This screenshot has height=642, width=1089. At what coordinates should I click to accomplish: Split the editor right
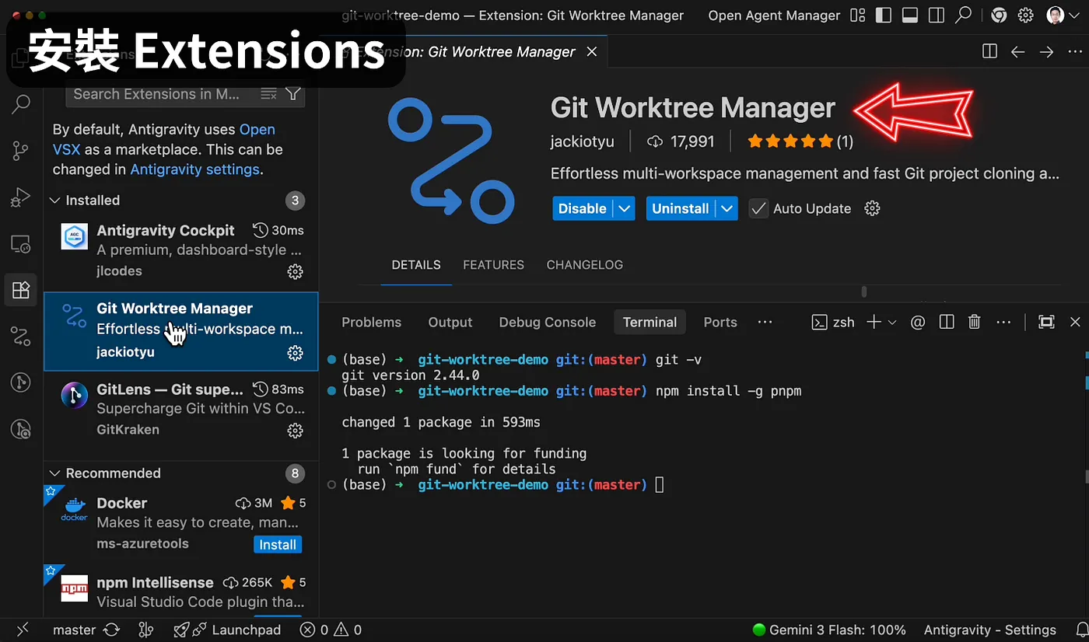coord(989,51)
